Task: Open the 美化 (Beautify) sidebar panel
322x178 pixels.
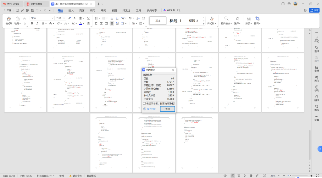Action: 317,79
